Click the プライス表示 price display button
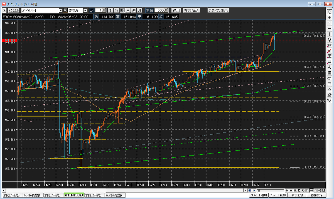This screenshot has width=334, height=199. (x=218, y=10)
